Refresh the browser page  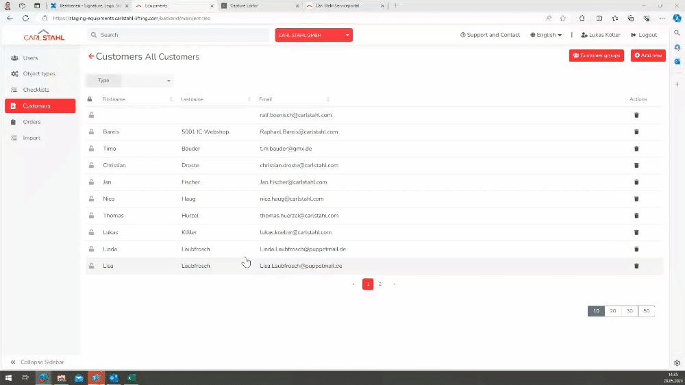pyautogui.click(x=25, y=18)
